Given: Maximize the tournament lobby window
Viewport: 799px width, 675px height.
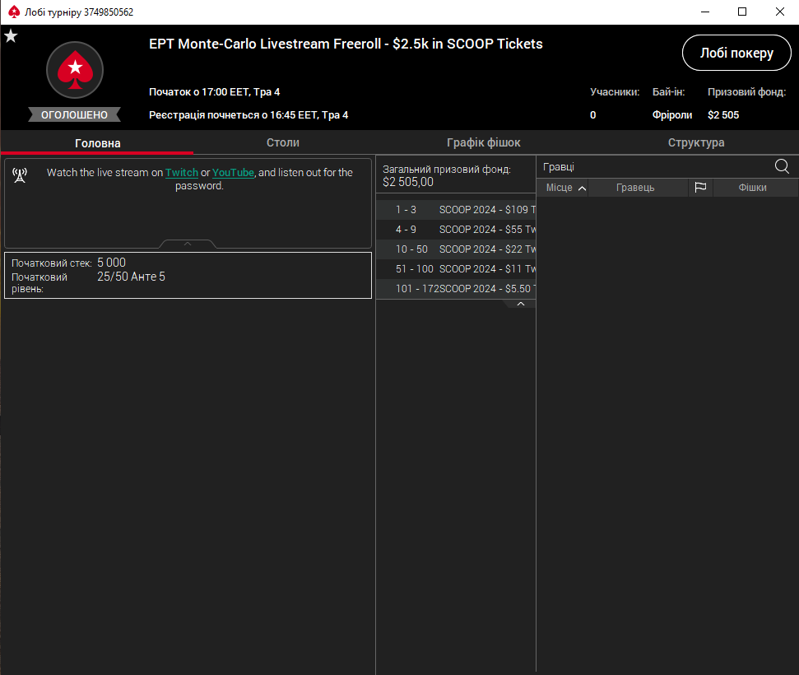Looking at the screenshot, I should click(742, 12).
